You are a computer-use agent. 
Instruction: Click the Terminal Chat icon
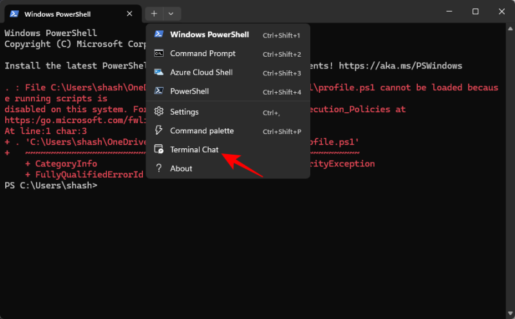click(x=158, y=150)
